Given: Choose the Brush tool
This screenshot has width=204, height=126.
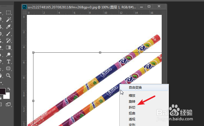Looking at the screenshot, I should tap(8, 34).
